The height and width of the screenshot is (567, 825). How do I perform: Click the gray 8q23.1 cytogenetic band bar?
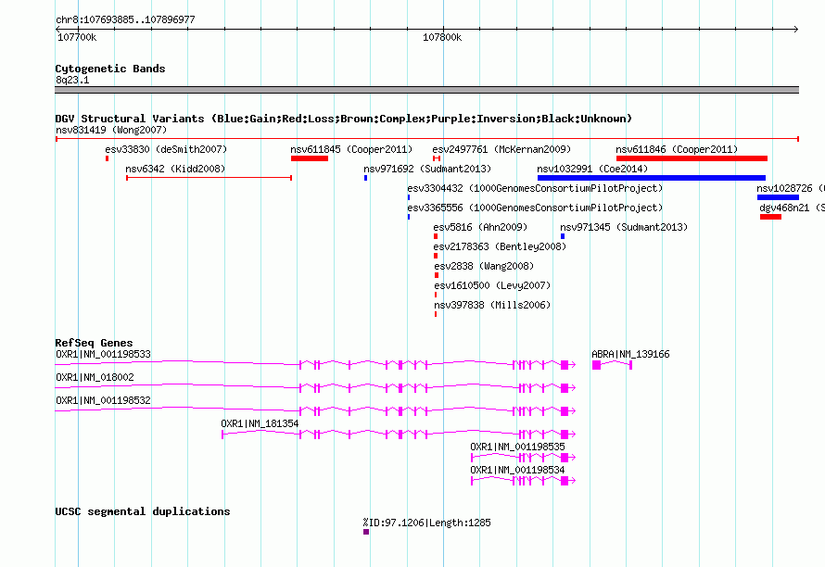pyautogui.click(x=426, y=90)
